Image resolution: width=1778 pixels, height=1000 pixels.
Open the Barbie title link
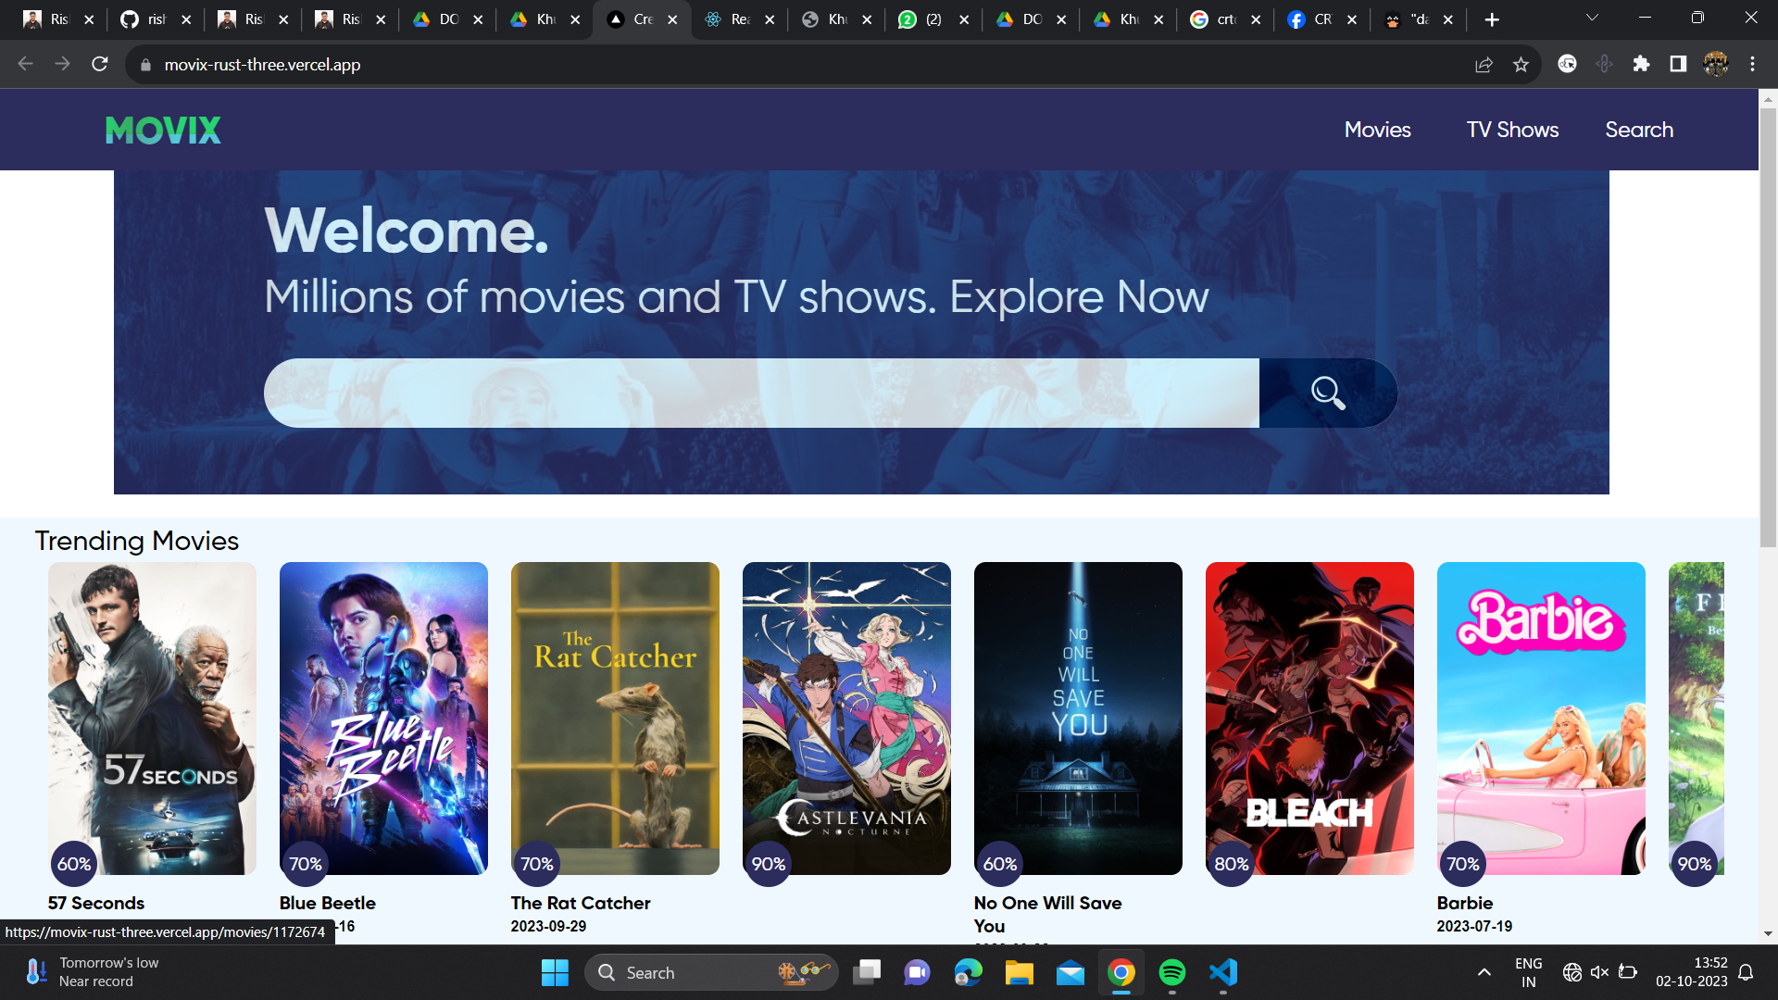(1465, 903)
